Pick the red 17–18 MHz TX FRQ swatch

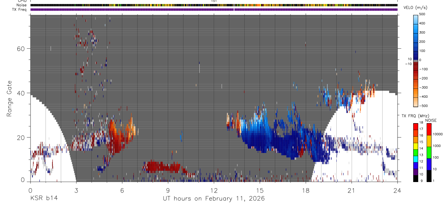pos(416,126)
